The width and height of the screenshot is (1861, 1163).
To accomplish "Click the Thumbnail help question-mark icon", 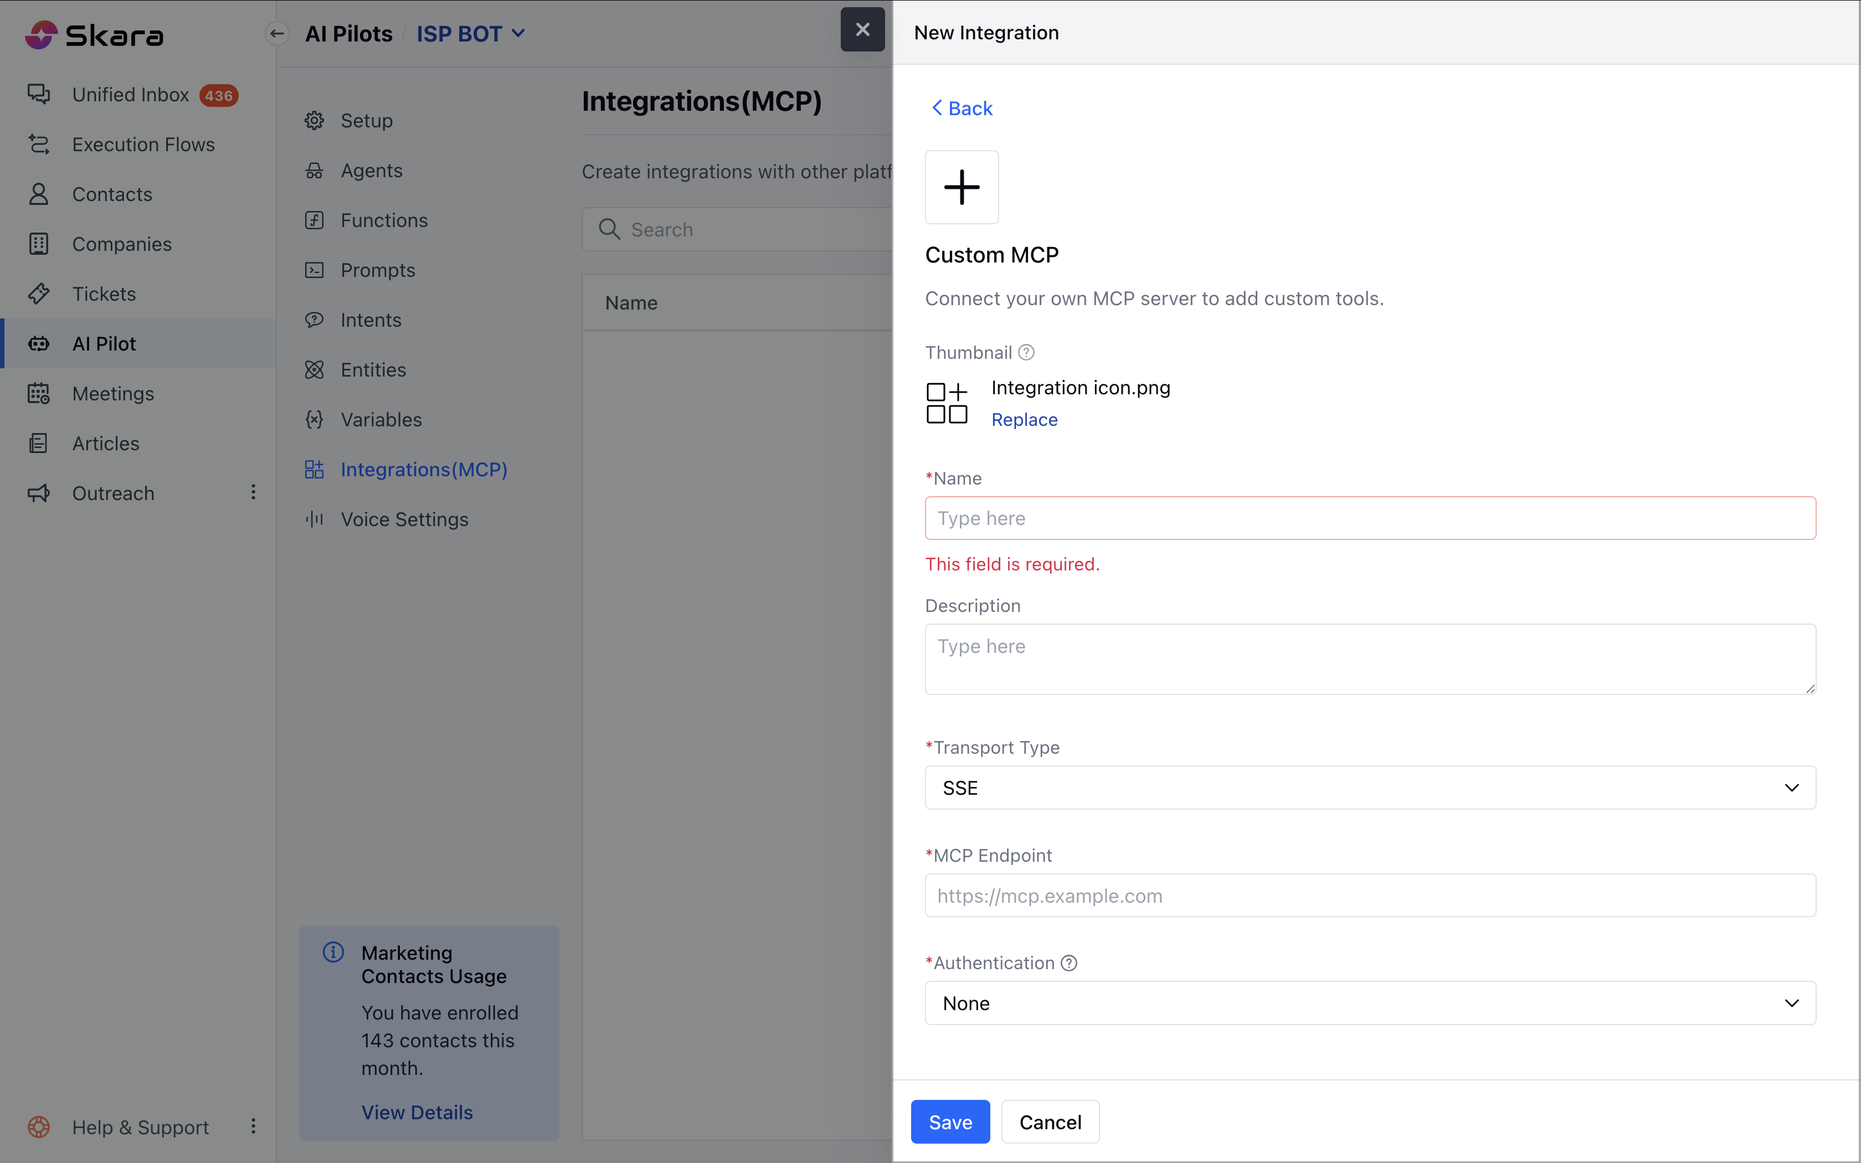I will 1026,352.
